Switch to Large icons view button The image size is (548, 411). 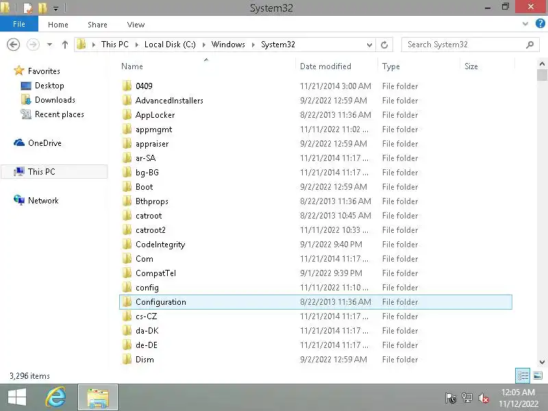[538, 375]
